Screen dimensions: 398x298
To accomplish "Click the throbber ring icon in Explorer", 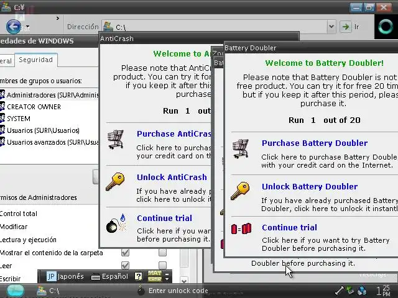I will pos(386,27).
